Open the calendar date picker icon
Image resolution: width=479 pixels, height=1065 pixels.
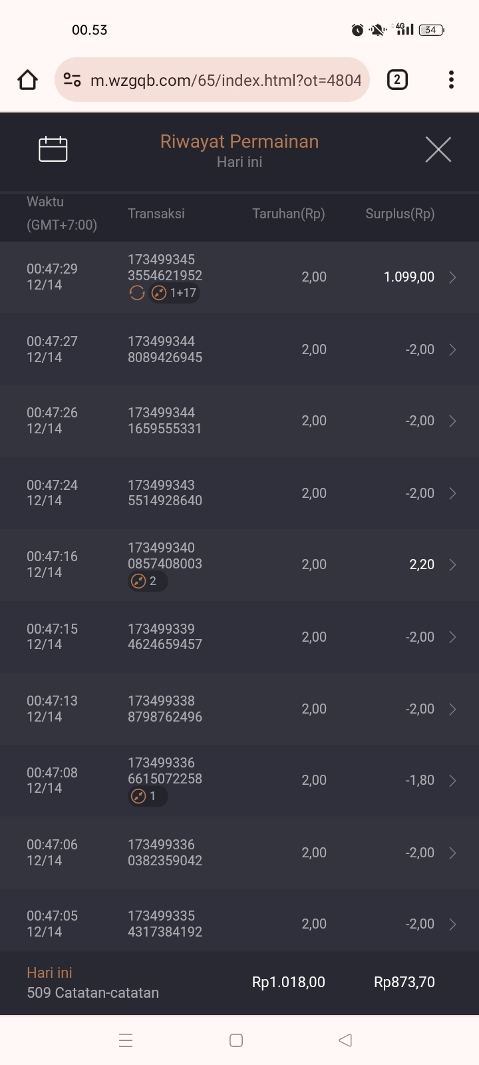[53, 149]
